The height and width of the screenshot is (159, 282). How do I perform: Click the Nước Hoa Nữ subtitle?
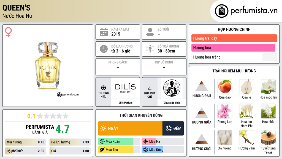[17, 16]
